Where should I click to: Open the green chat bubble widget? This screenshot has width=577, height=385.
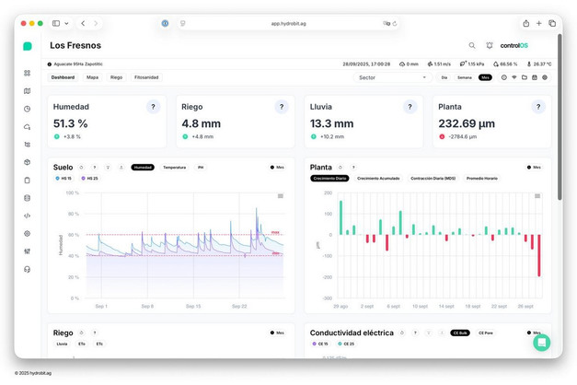point(541,342)
